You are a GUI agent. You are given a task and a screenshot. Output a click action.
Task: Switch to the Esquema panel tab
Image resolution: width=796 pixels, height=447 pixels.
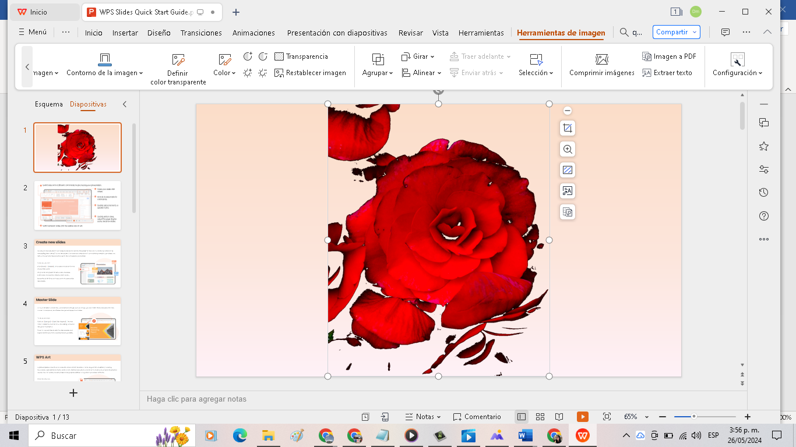tap(48, 104)
